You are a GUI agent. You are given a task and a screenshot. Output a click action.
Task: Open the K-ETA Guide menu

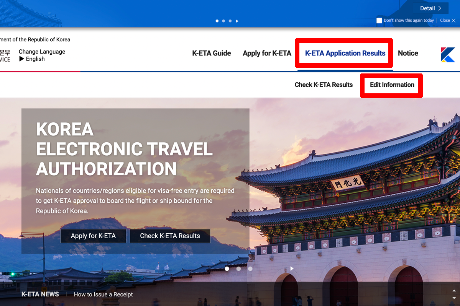tap(212, 53)
